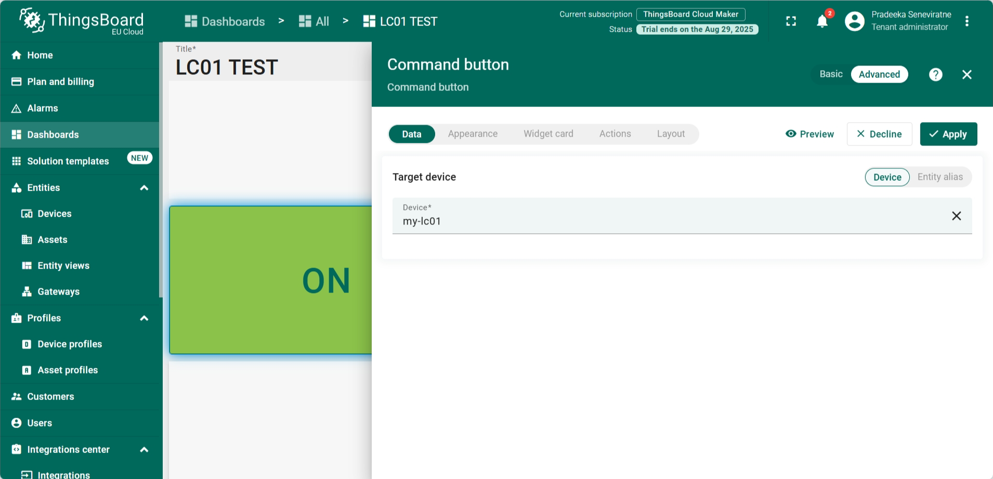Viewport: 993px width, 479px height.
Task: Open the Device dropdown field
Action: pyautogui.click(x=682, y=216)
